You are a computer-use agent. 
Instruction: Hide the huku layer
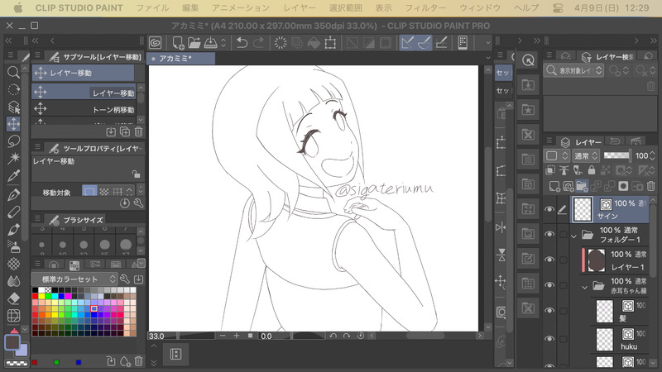pos(549,339)
